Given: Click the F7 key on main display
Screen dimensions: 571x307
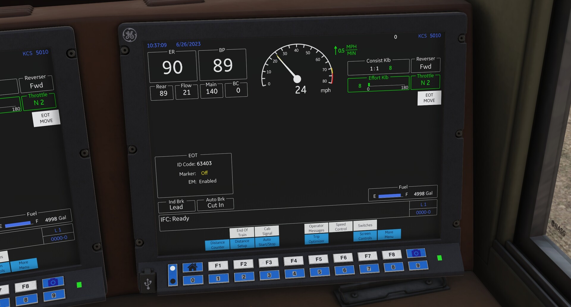Looking at the screenshot, I should tap(368, 256).
